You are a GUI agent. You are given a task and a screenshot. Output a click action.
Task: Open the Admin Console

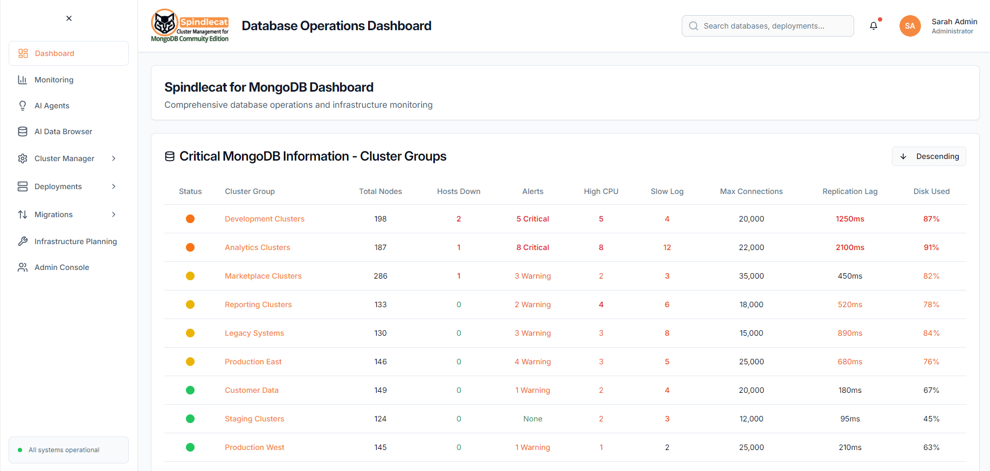click(x=68, y=267)
